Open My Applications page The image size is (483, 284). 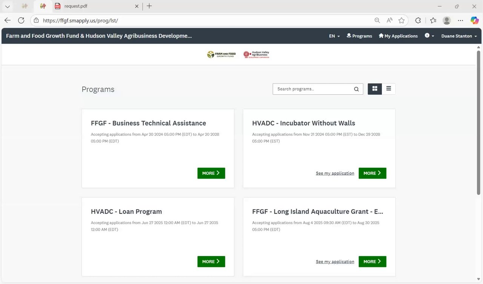pos(398,36)
